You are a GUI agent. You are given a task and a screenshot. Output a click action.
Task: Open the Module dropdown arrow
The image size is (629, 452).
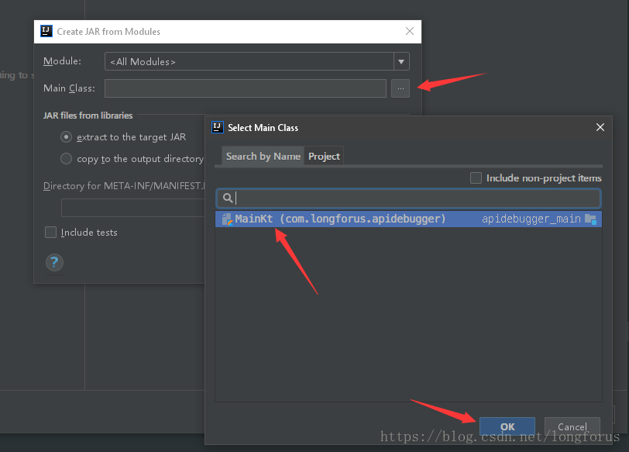pyautogui.click(x=401, y=62)
